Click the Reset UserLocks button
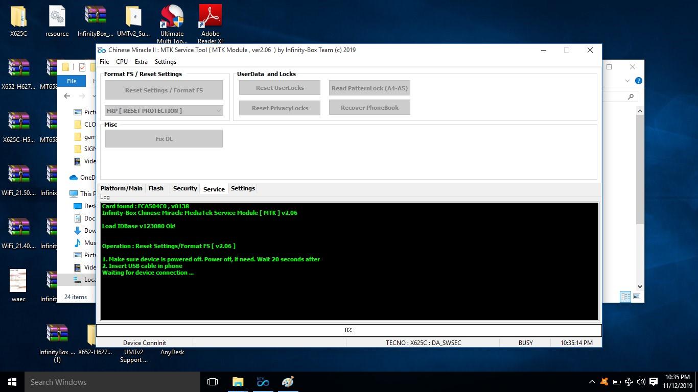This screenshot has width=698, height=392. coord(280,88)
